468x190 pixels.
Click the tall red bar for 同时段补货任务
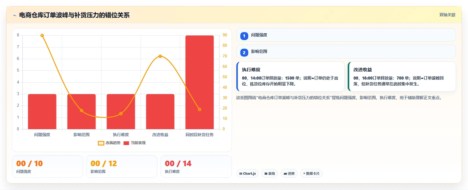coord(199,82)
